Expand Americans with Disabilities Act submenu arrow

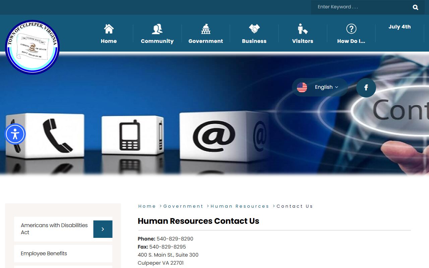[x=103, y=229]
